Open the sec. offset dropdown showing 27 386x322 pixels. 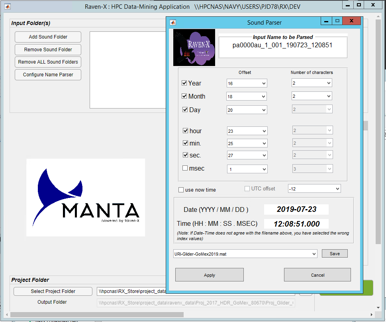pos(247,155)
